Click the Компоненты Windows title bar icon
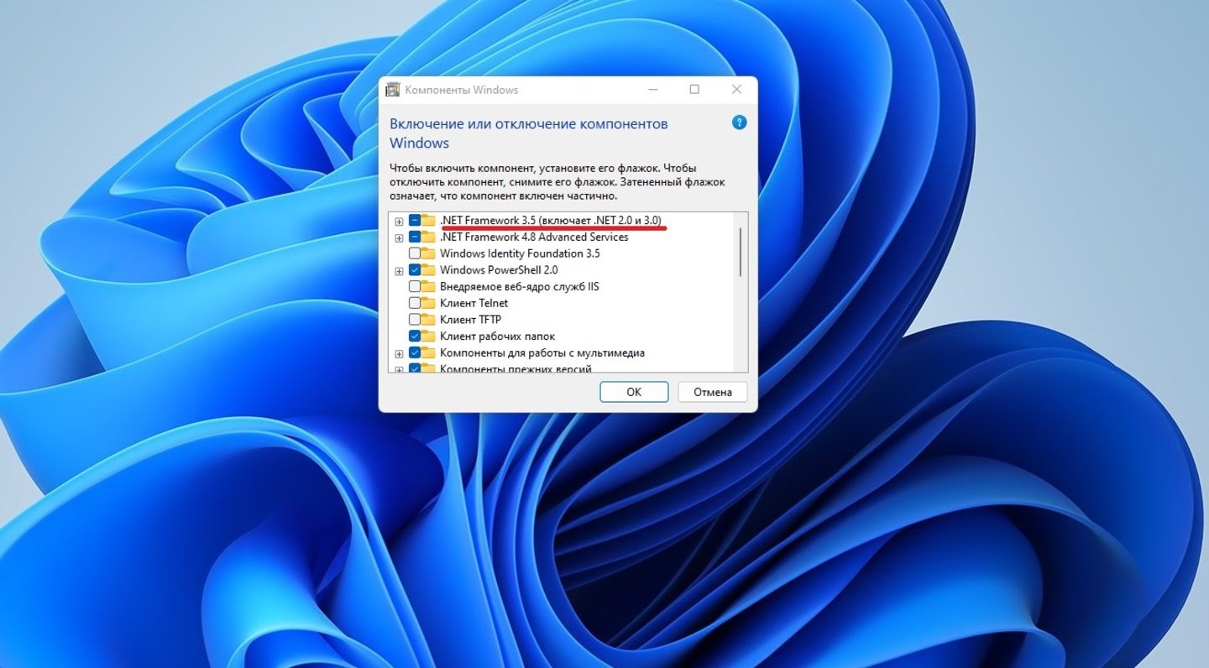The width and height of the screenshot is (1209, 668). click(x=392, y=90)
